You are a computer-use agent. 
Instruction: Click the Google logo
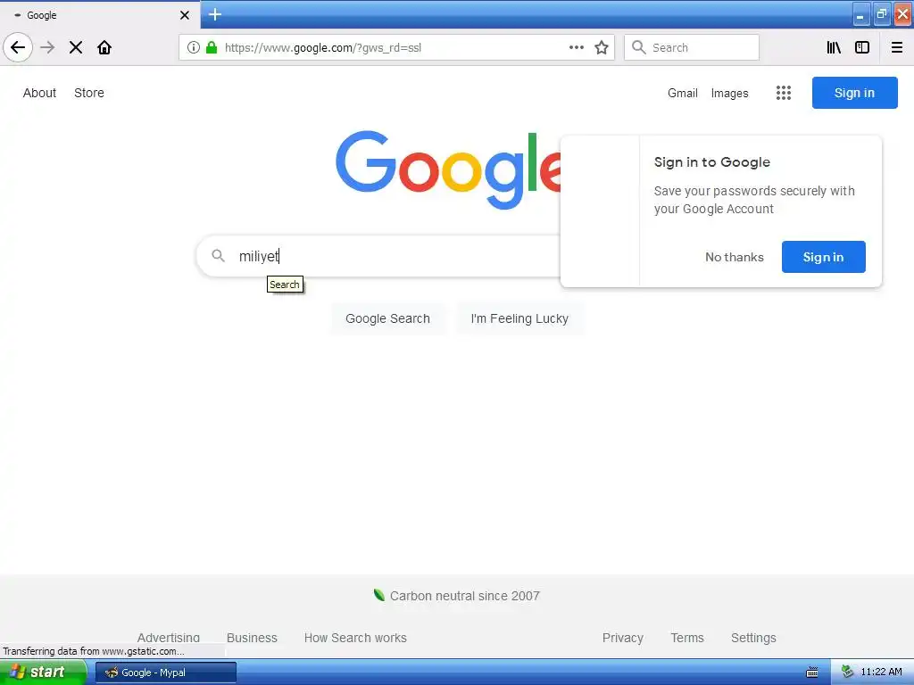(x=448, y=169)
